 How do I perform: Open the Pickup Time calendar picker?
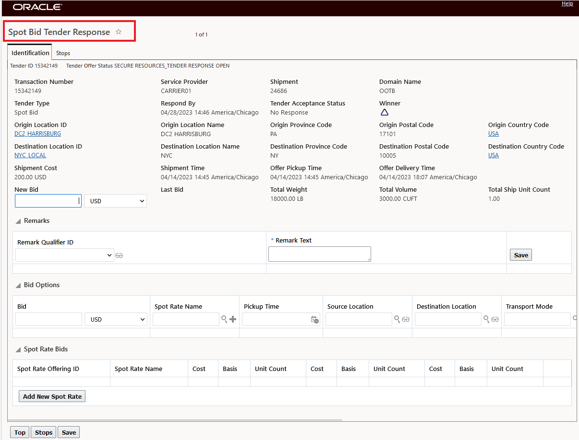[x=314, y=320]
